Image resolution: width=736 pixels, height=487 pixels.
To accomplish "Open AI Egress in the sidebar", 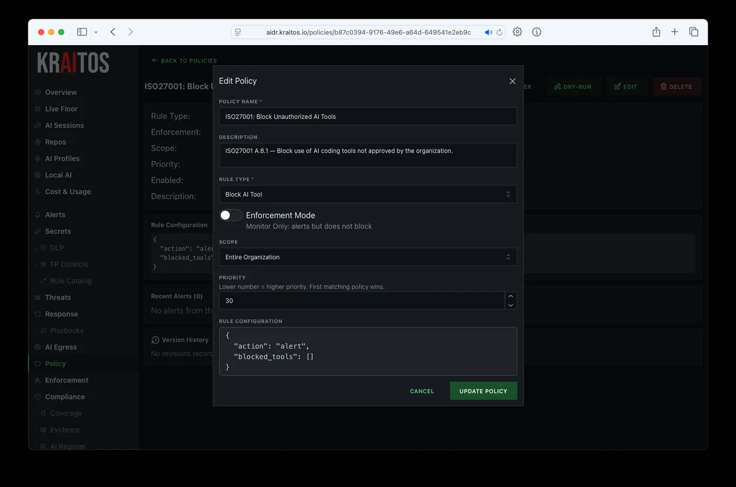I will coord(60,347).
